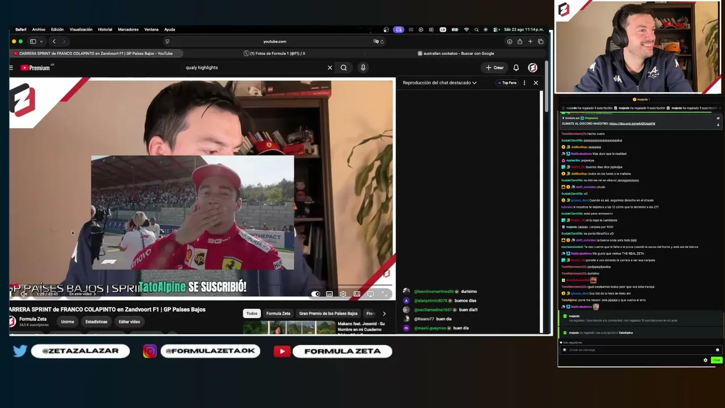
Task: Click the Top Fans button
Action: (x=507, y=83)
